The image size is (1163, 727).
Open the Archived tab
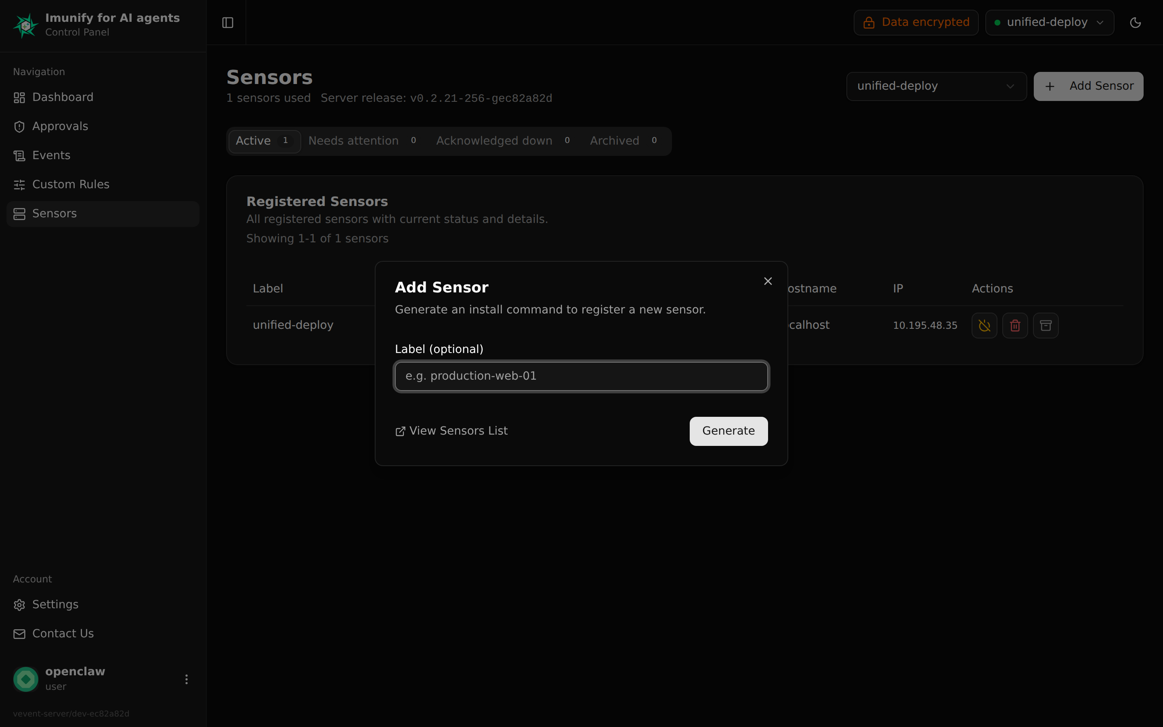(x=624, y=141)
